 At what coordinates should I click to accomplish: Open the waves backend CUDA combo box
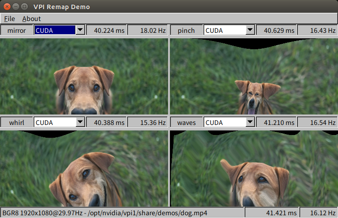pyautogui.click(x=229, y=122)
